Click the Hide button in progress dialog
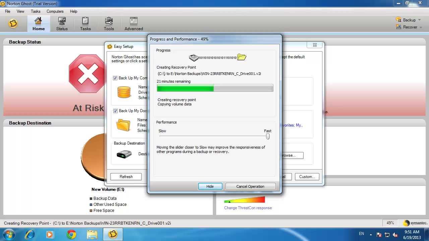 tap(210, 186)
